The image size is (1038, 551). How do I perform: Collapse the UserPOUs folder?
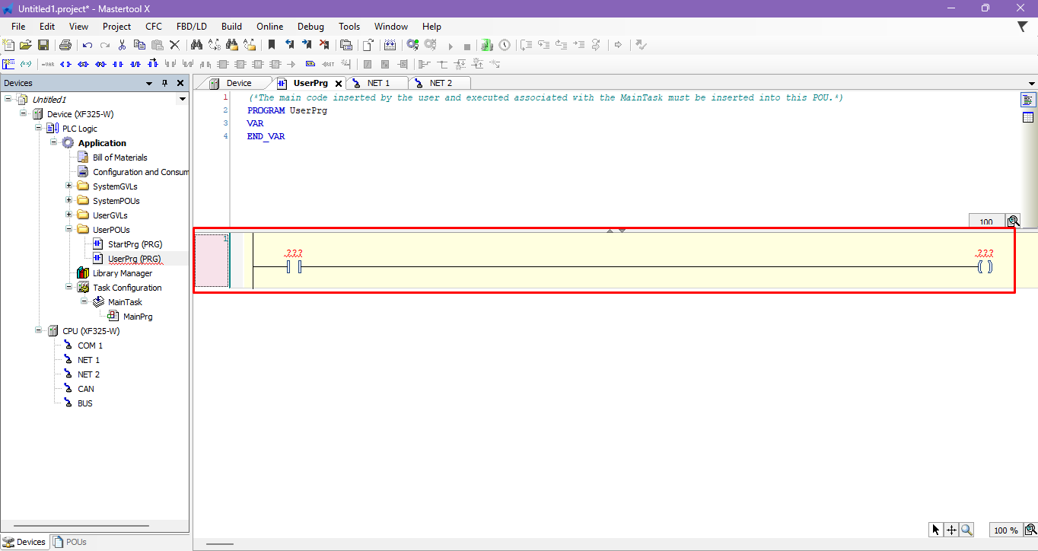point(68,230)
